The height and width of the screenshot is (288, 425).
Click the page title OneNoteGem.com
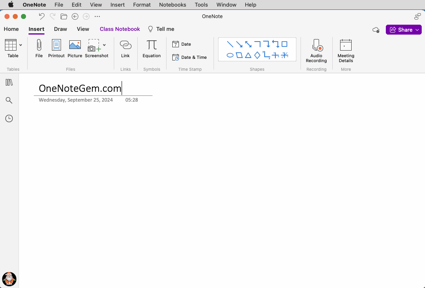(80, 88)
